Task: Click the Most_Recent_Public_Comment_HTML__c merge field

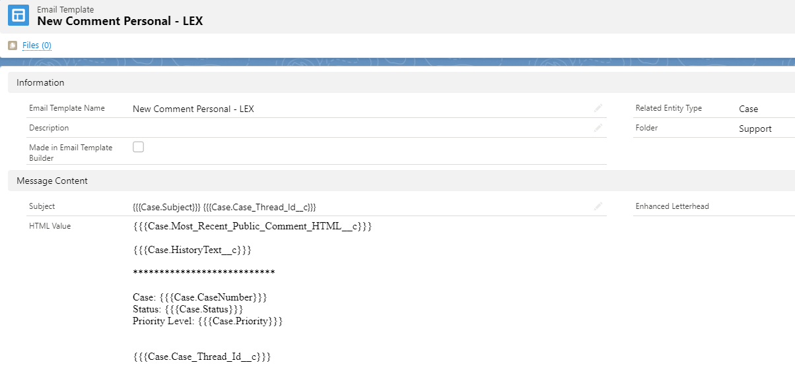Action: click(x=253, y=227)
